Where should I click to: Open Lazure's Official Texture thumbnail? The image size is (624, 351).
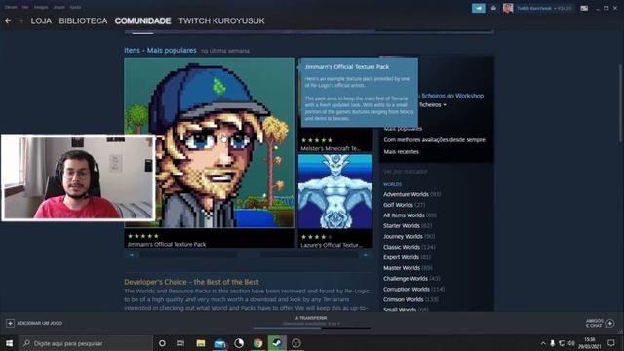335,192
